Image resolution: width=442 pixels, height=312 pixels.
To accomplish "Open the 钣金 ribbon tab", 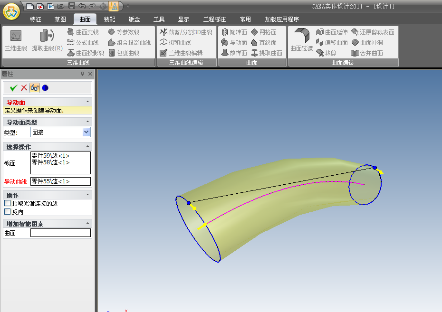I will pyautogui.click(x=134, y=19).
